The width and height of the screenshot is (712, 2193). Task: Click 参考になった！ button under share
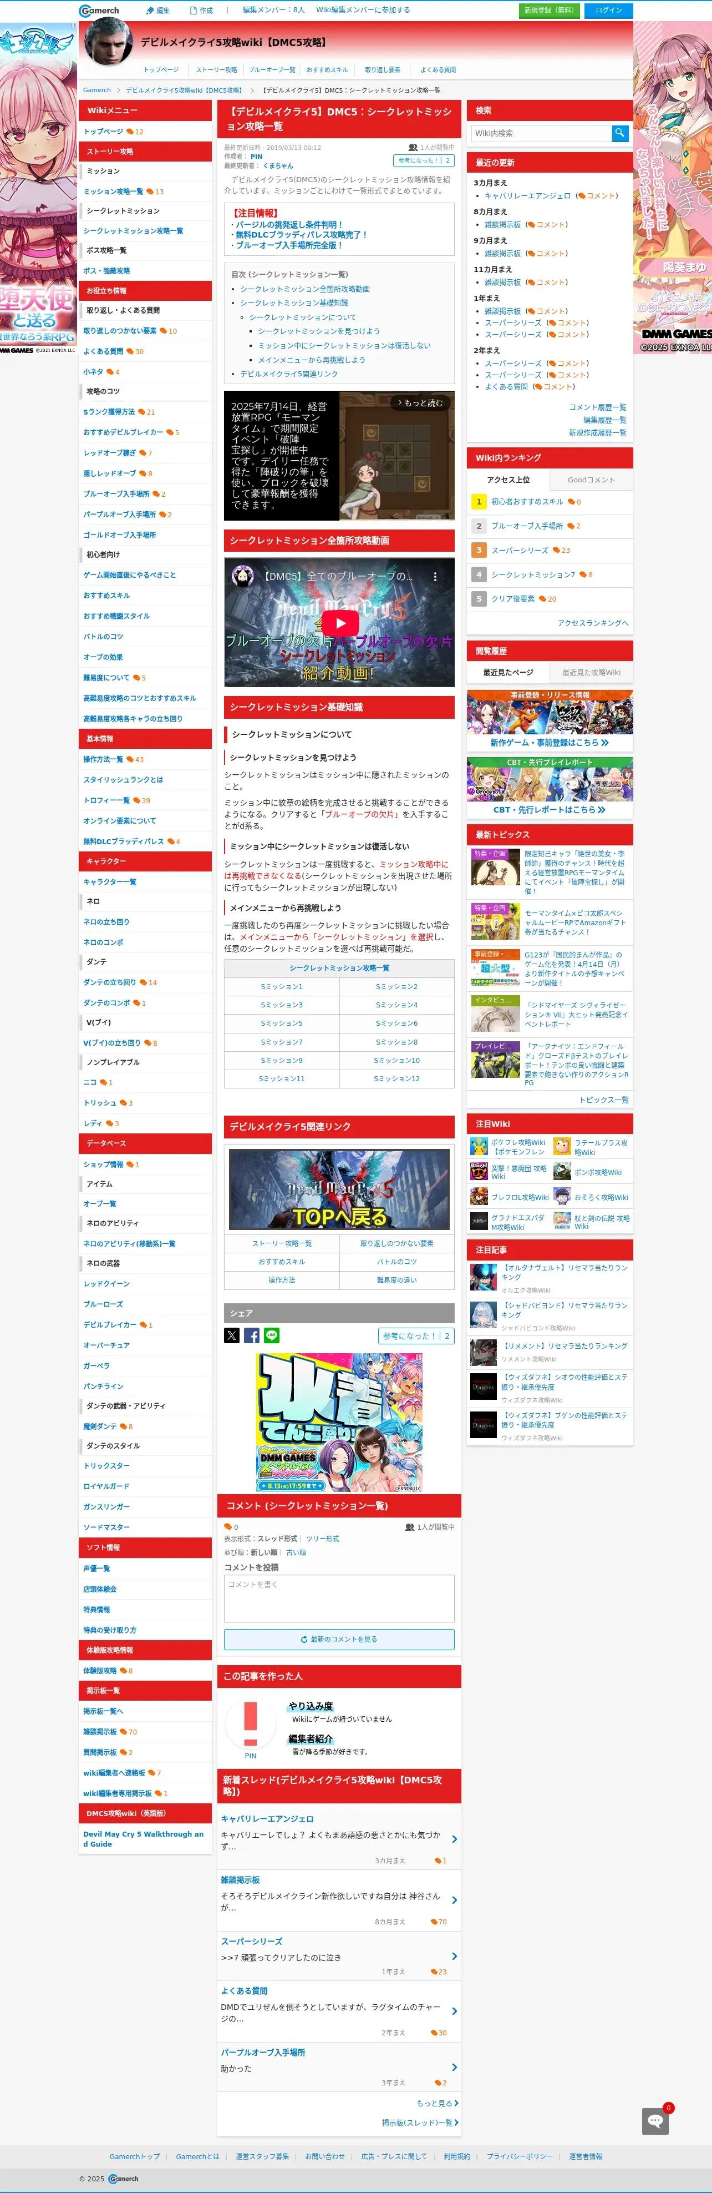tap(416, 1335)
